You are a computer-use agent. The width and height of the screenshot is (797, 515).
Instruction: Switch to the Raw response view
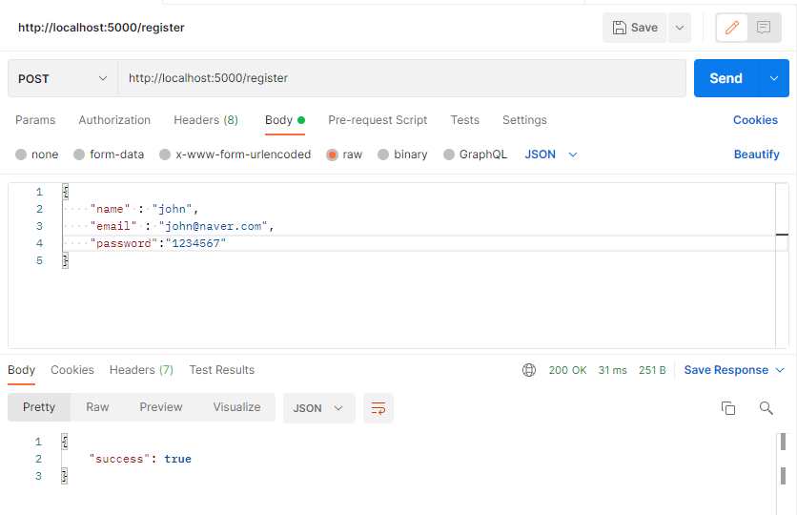[97, 407]
